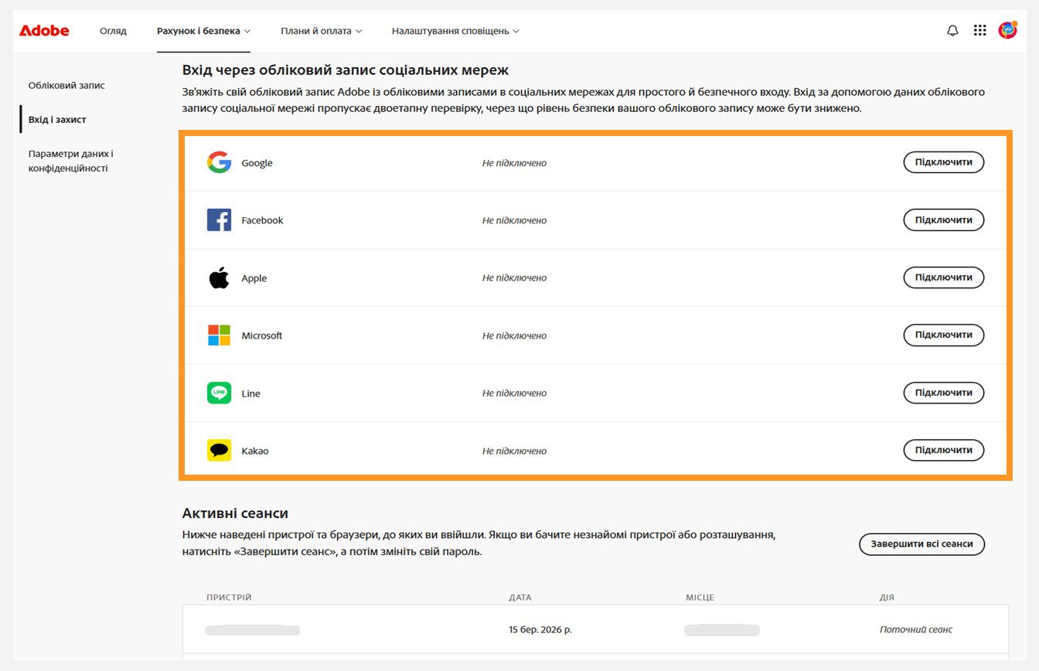Click the Kakao provider name
This screenshot has height=671, width=1039.
(x=254, y=451)
